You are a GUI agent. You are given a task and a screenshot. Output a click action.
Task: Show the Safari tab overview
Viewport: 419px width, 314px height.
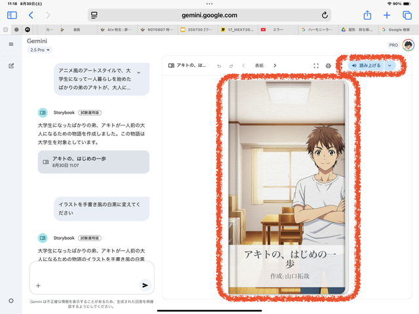[x=407, y=15]
